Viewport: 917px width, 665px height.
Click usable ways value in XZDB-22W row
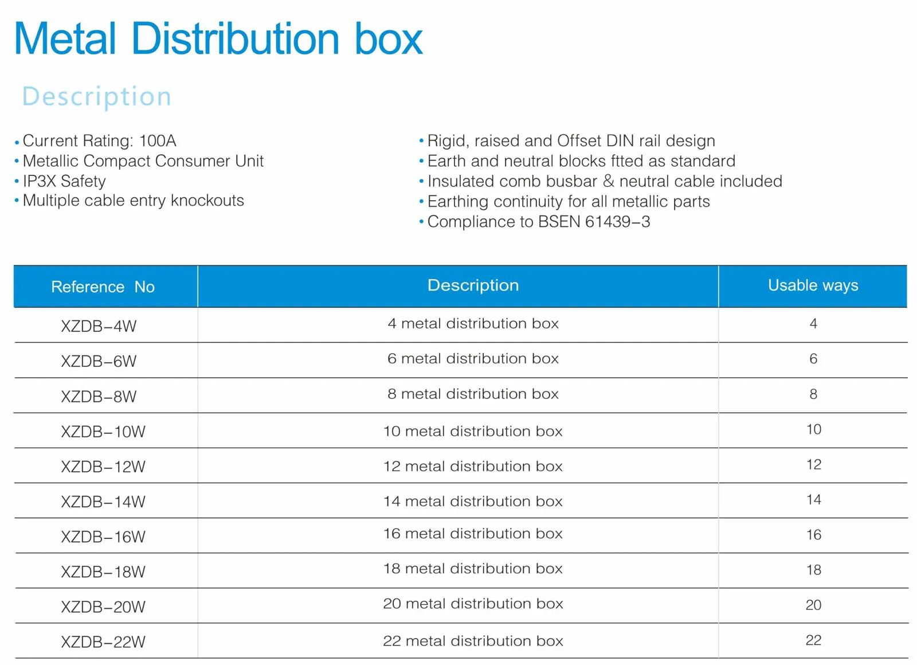click(x=814, y=640)
